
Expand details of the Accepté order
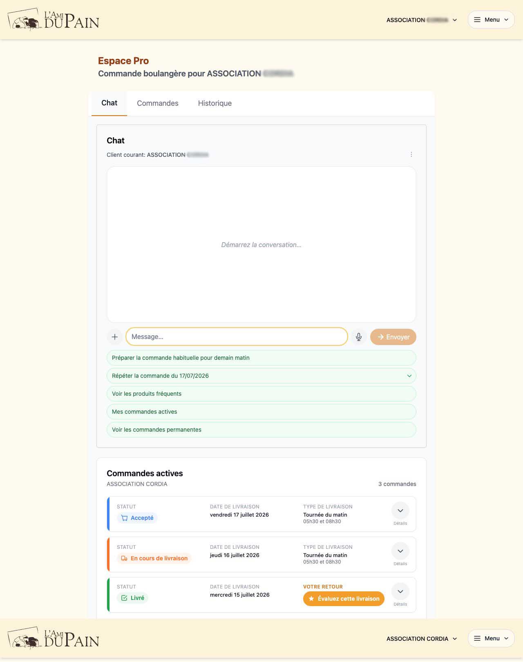(x=400, y=510)
